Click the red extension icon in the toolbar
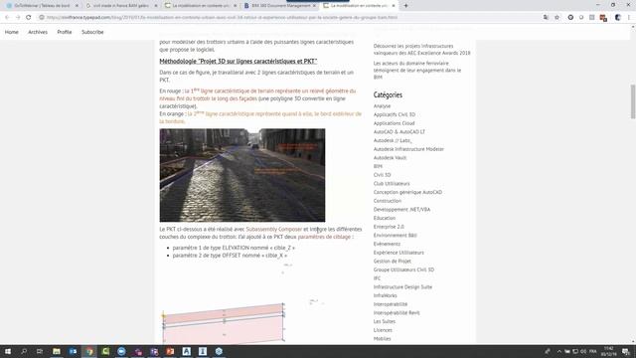The height and width of the screenshot is (358, 636). (603, 18)
